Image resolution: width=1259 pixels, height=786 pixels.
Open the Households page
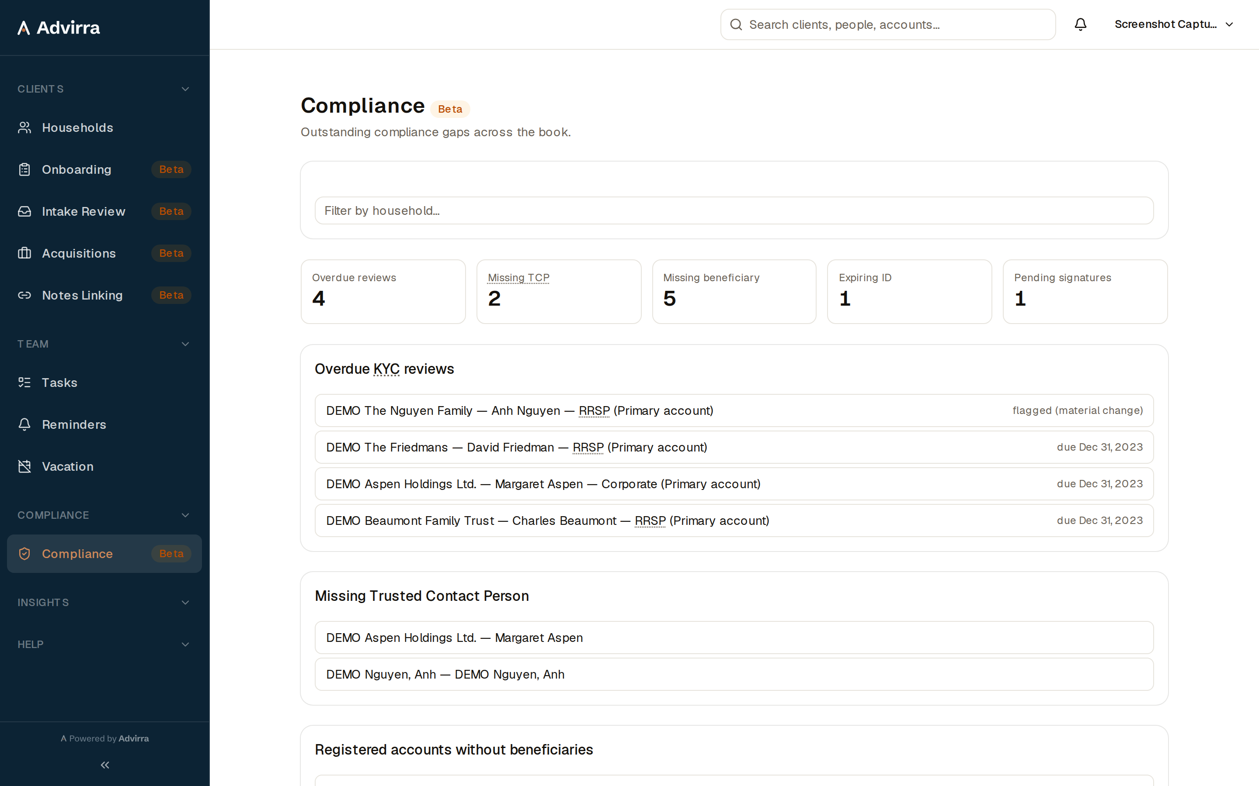click(104, 128)
